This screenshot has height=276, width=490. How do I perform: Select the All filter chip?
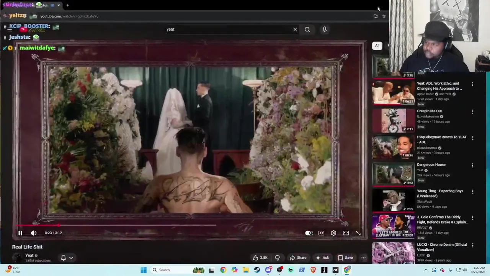coord(377,46)
